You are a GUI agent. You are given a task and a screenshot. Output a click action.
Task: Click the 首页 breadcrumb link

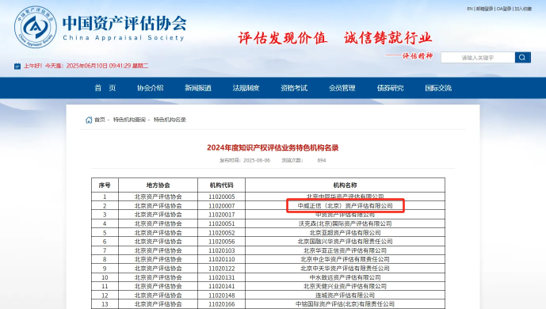100,120
